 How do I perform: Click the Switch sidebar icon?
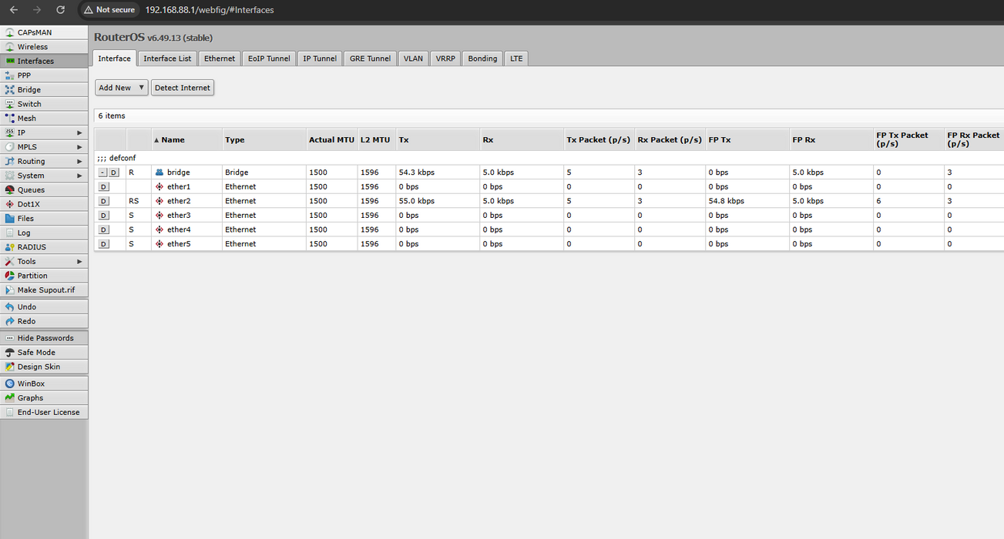[x=9, y=104]
